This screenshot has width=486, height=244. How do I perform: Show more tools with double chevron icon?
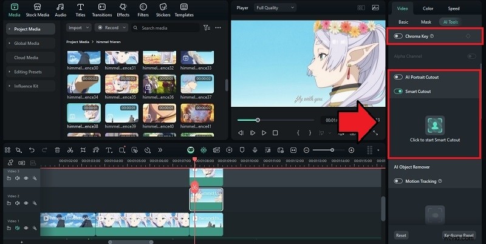coord(160,150)
